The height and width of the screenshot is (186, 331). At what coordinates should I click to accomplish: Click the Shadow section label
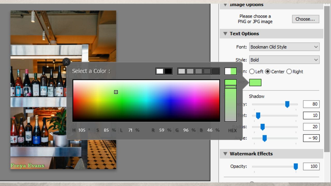(257, 96)
